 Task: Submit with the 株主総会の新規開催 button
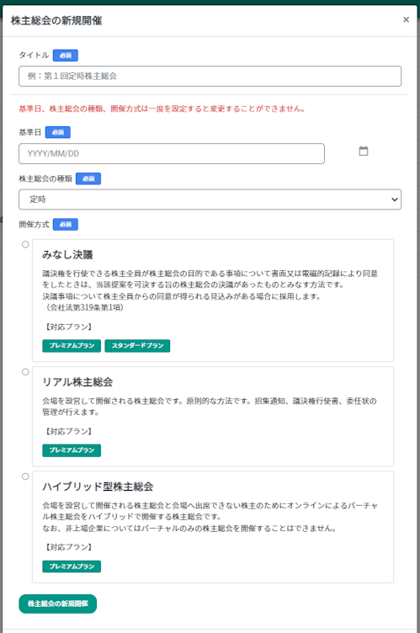point(58,604)
